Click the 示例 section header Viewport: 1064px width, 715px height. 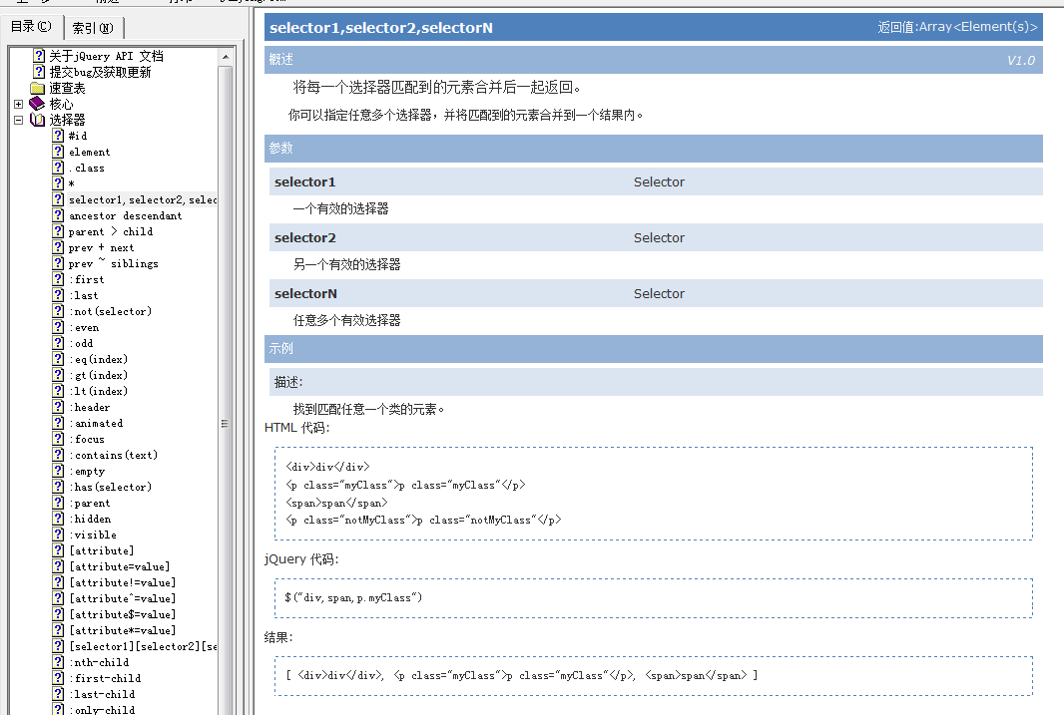point(653,348)
